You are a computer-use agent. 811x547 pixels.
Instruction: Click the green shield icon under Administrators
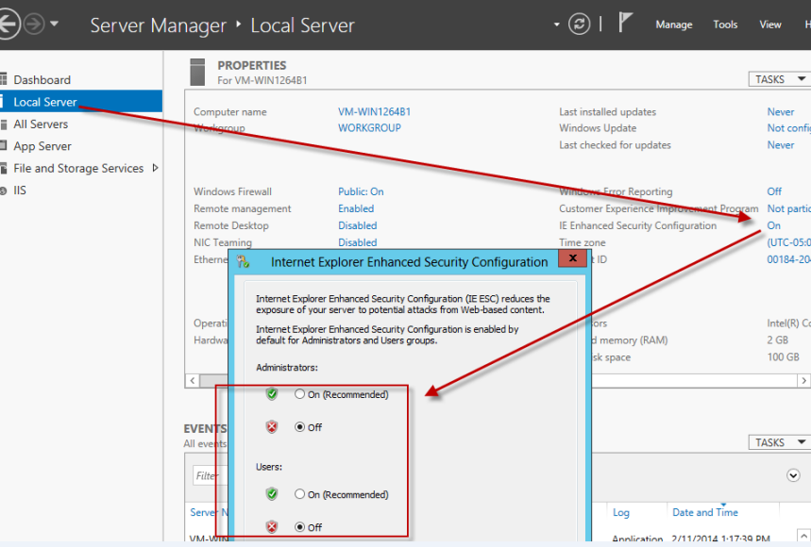pyautogui.click(x=272, y=394)
